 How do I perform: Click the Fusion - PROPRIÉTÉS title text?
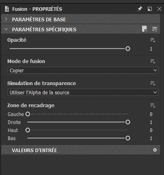(x=37, y=9)
